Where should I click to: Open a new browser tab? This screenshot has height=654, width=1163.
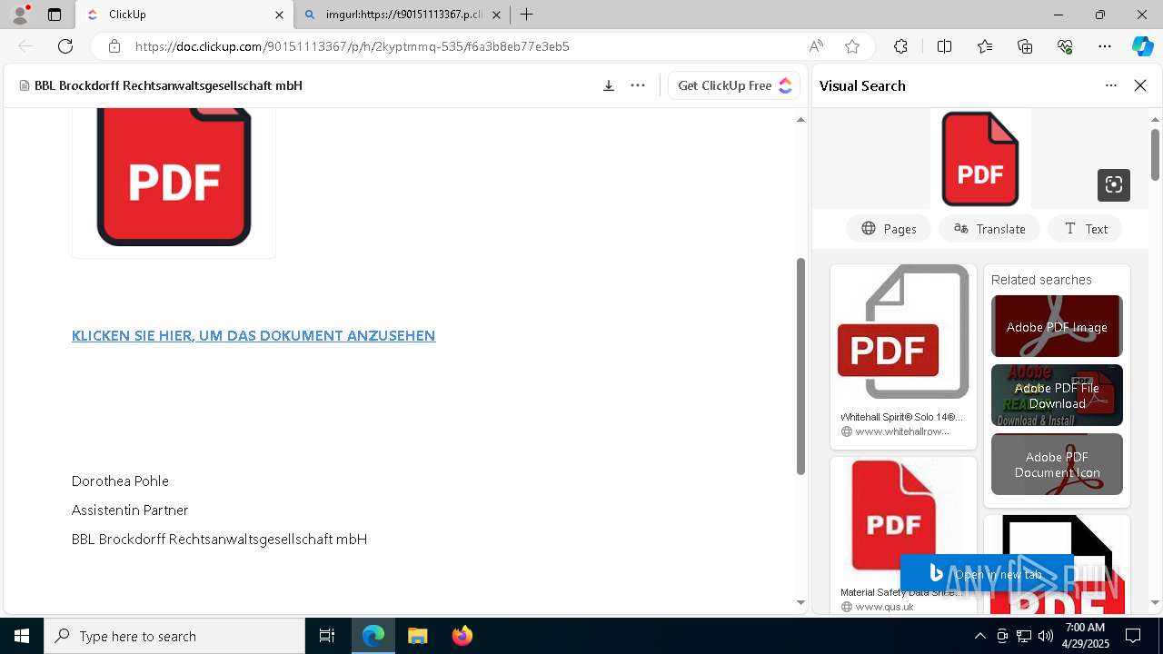527,15
